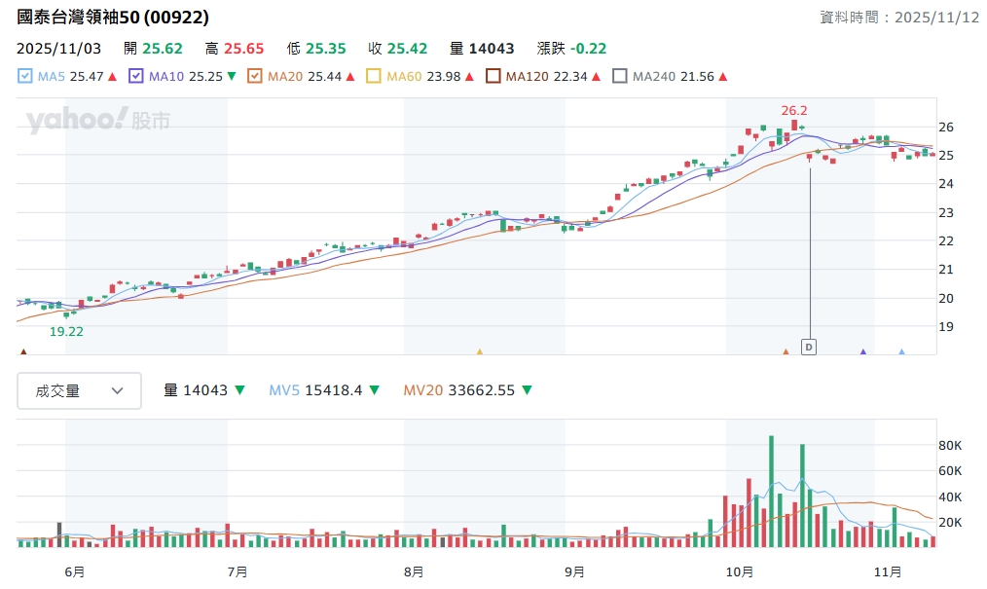Click the MV20 volume average label
Screen dimensions: 987x589
[x=423, y=390]
